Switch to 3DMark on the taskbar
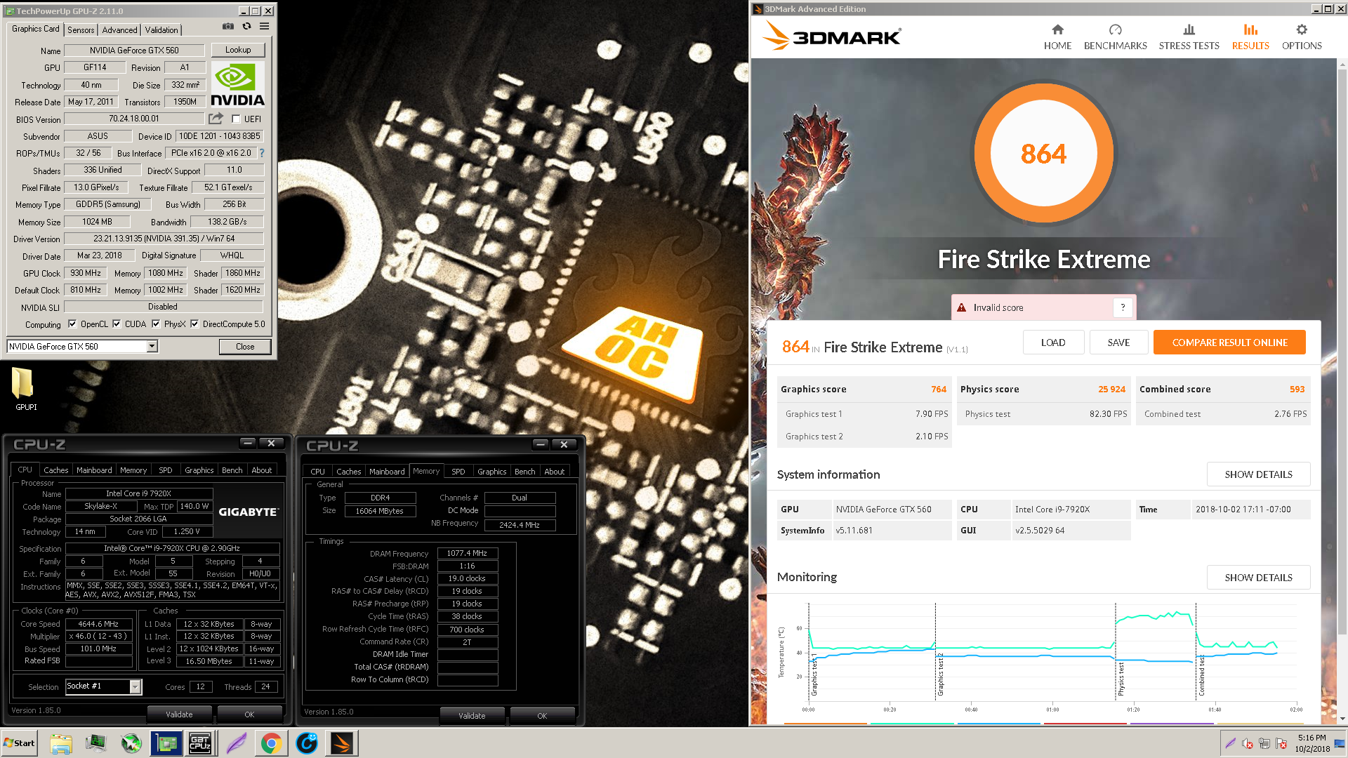The image size is (1348, 758). tap(342, 743)
